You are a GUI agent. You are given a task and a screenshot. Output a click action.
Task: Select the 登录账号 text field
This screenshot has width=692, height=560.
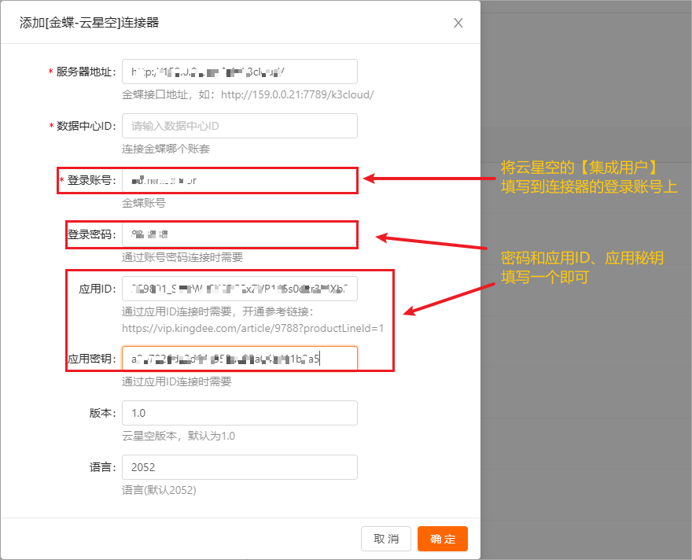tap(239, 180)
